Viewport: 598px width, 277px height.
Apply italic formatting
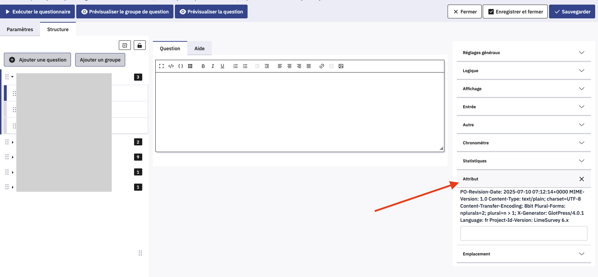213,66
